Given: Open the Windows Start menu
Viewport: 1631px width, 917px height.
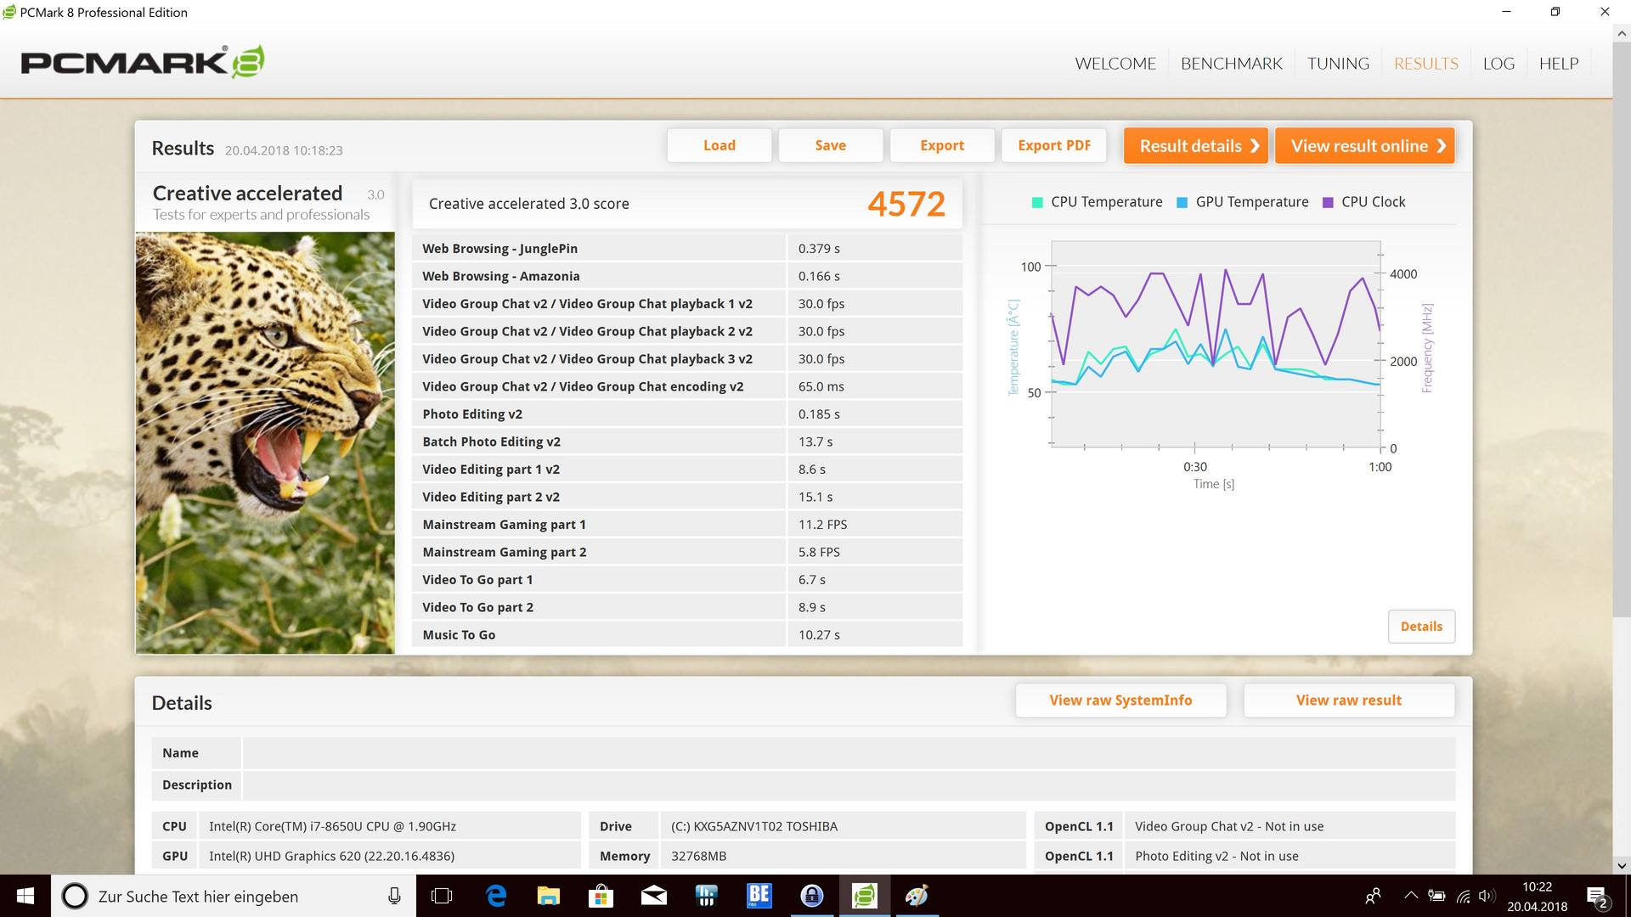Looking at the screenshot, I should pyautogui.click(x=25, y=896).
